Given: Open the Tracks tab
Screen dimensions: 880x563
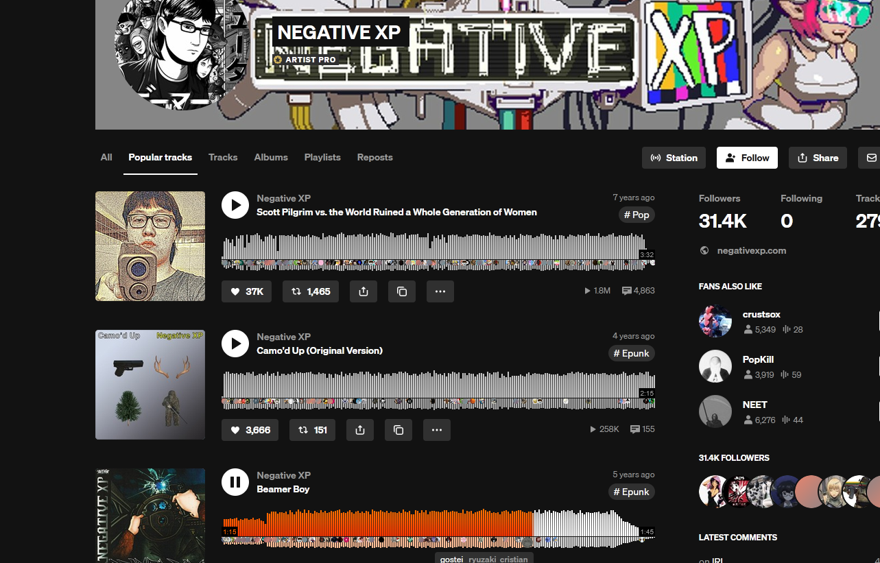Looking at the screenshot, I should click(x=223, y=157).
